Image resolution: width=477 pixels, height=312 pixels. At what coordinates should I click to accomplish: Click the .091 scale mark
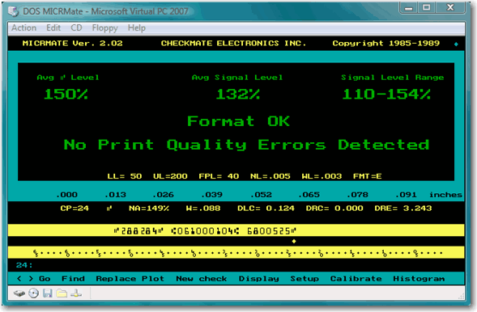pyautogui.click(x=406, y=195)
